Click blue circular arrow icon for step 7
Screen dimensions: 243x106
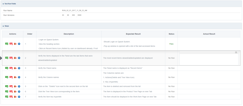click(19, 97)
